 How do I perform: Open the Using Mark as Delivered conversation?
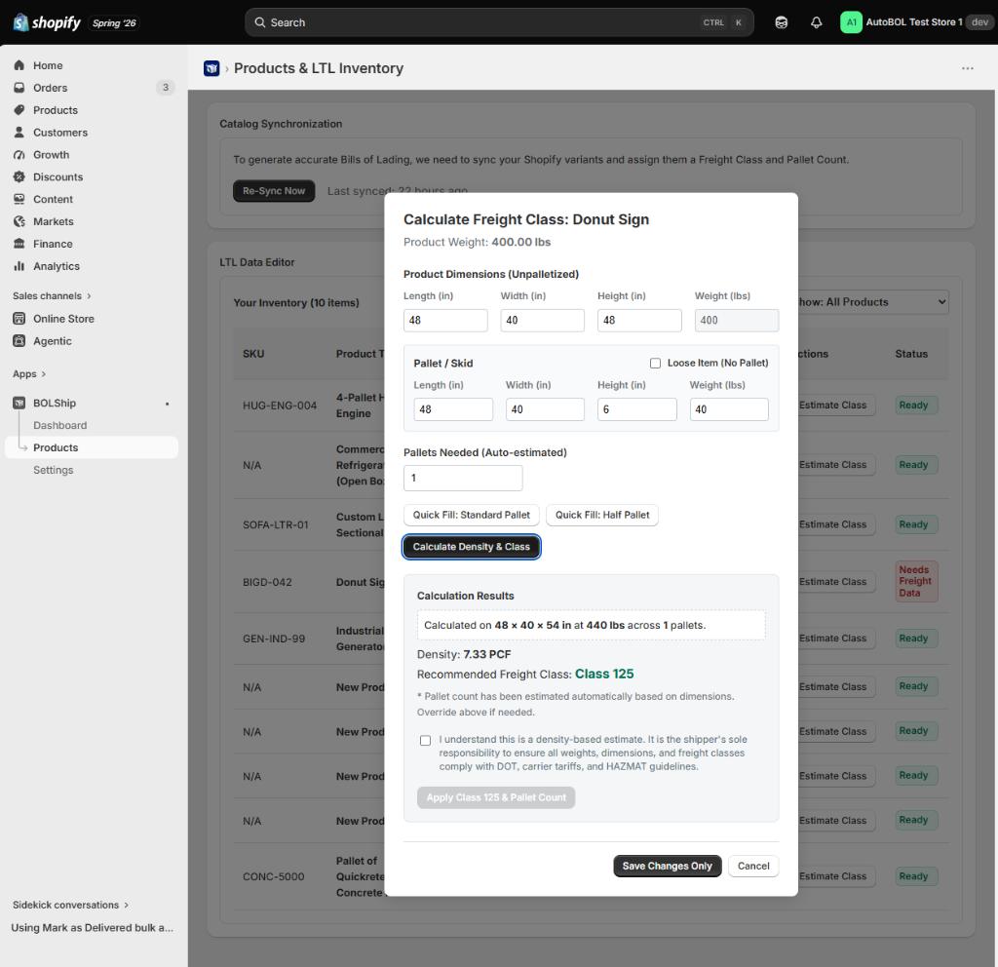pos(93,928)
